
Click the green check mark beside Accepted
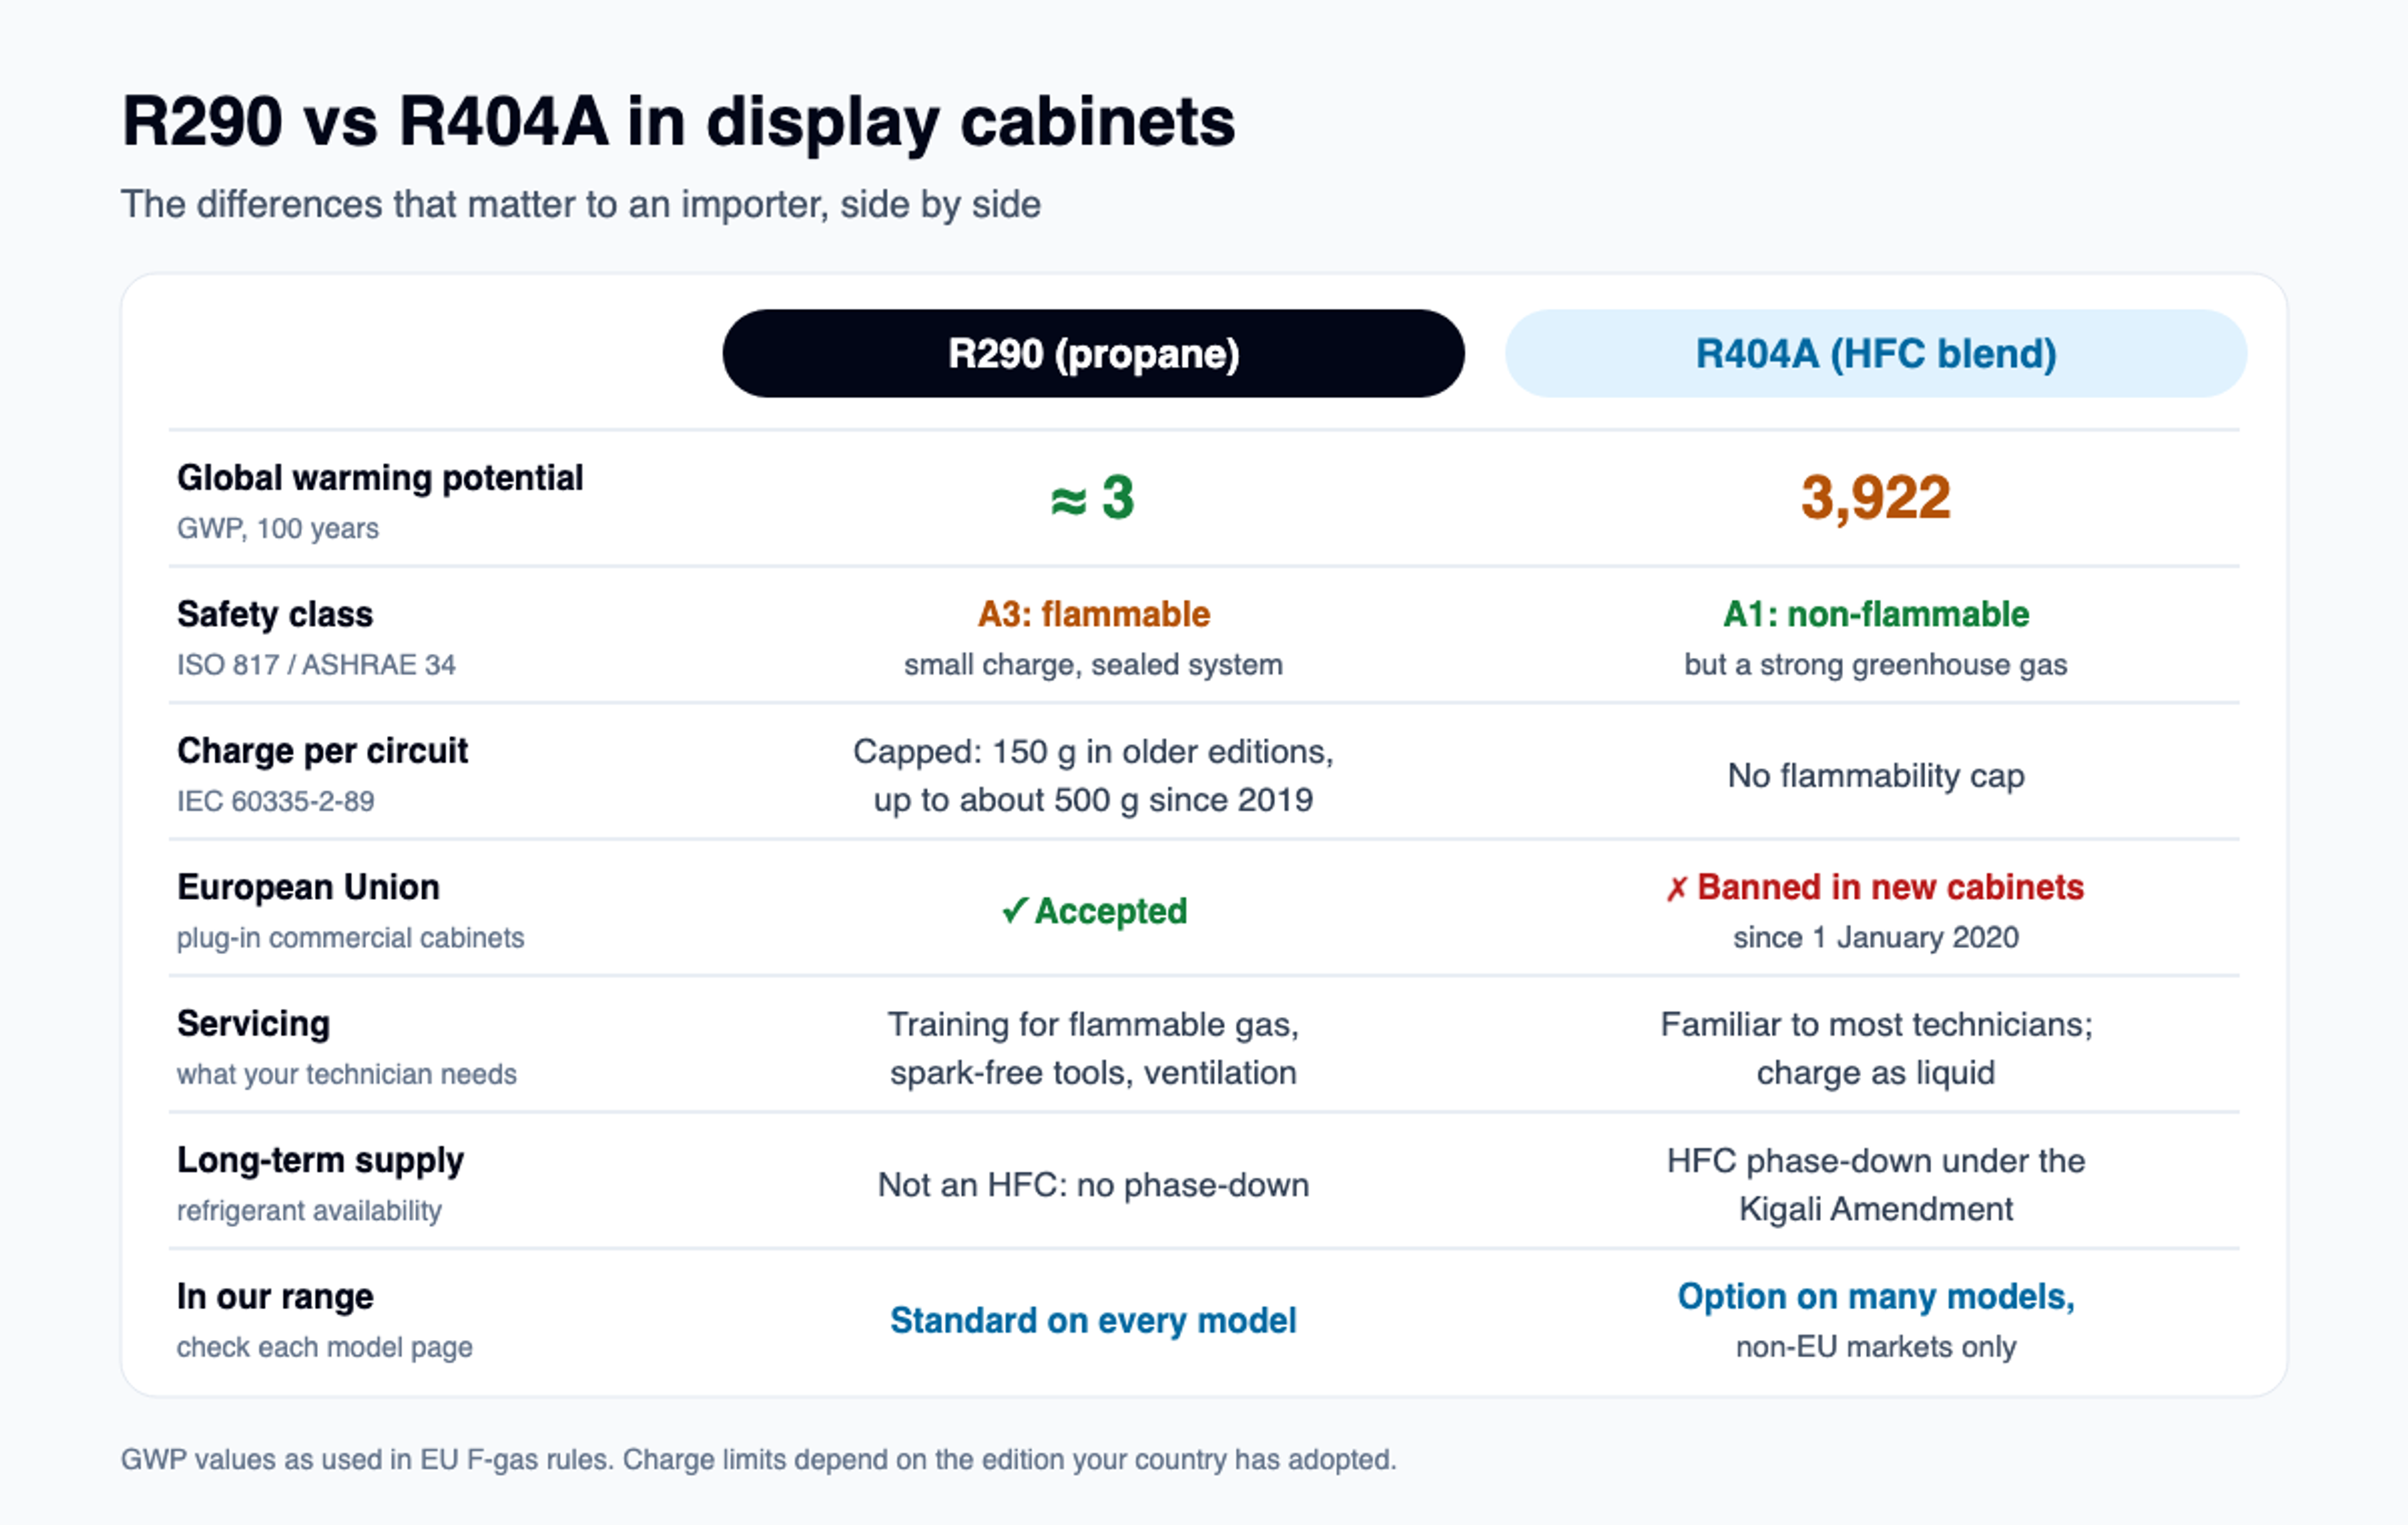click(1014, 910)
